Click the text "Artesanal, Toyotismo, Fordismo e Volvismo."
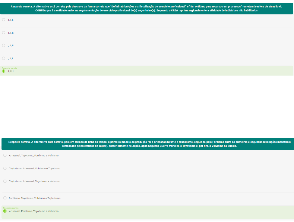 click(x=34, y=156)
